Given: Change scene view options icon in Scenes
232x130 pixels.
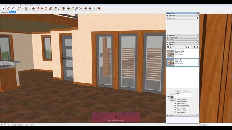Looking at the screenshot, I should pos(192,47).
